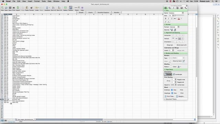Open the File menu

point(14,1)
